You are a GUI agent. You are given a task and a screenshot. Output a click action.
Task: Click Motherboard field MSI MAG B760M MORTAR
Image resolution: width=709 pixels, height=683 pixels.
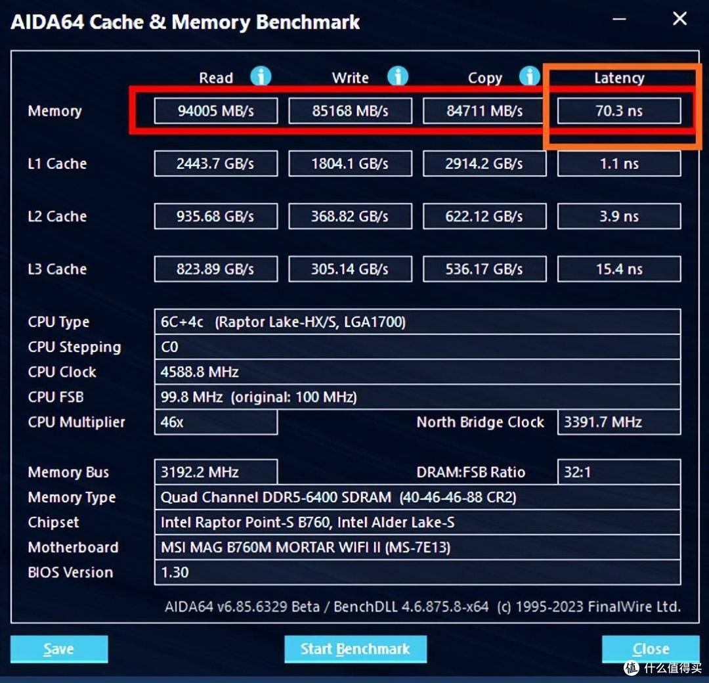click(418, 547)
